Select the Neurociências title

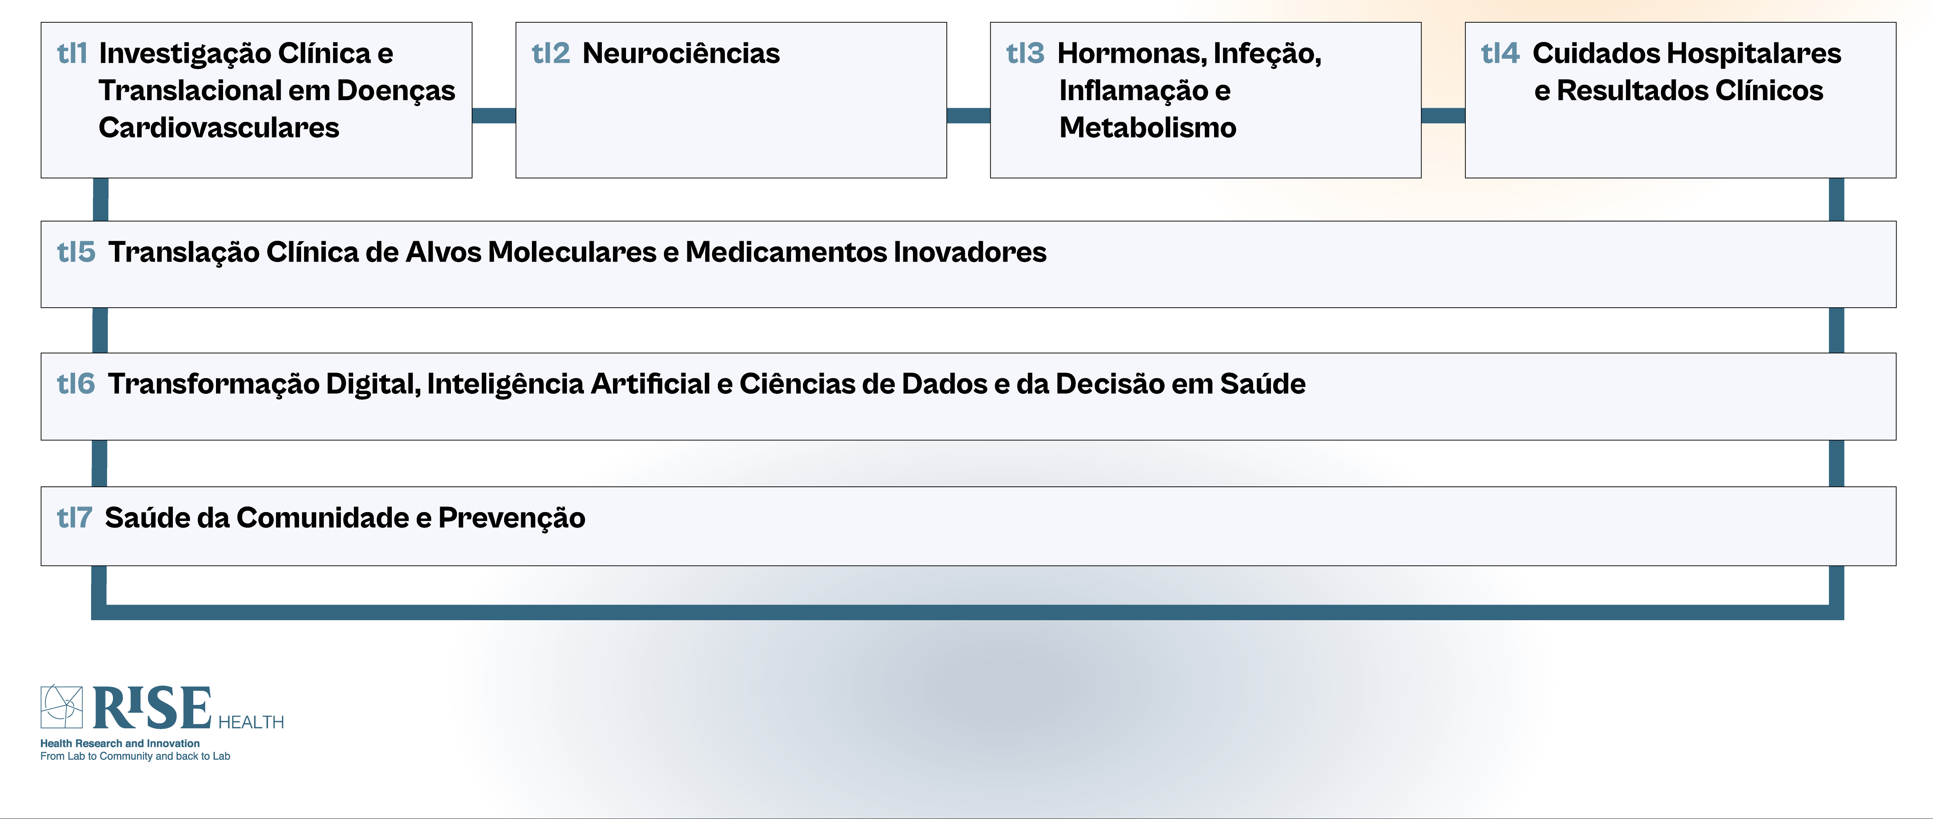click(681, 53)
